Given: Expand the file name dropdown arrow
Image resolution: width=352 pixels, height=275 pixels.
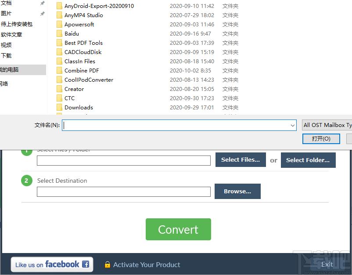Looking at the screenshot, I should tap(292, 125).
